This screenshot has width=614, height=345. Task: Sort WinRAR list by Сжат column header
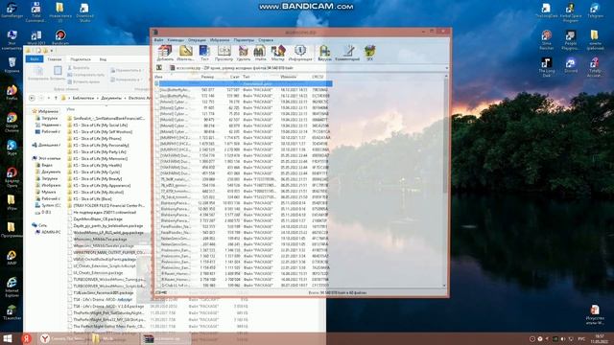[x=234, y=77]
